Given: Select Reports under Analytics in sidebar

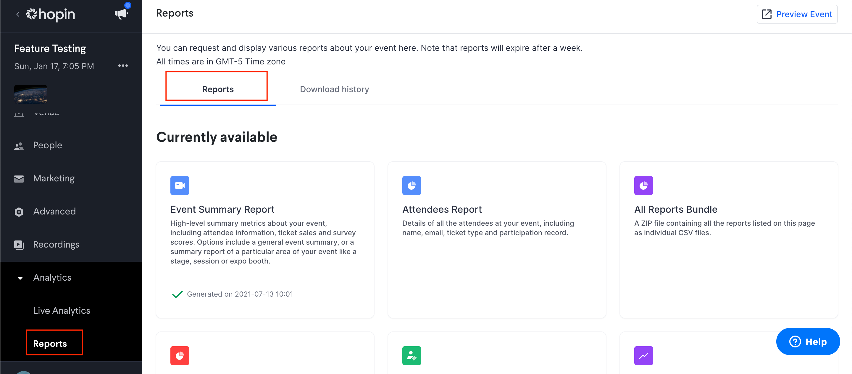Looking at the screenshot, I should click(x=50, y=344).
